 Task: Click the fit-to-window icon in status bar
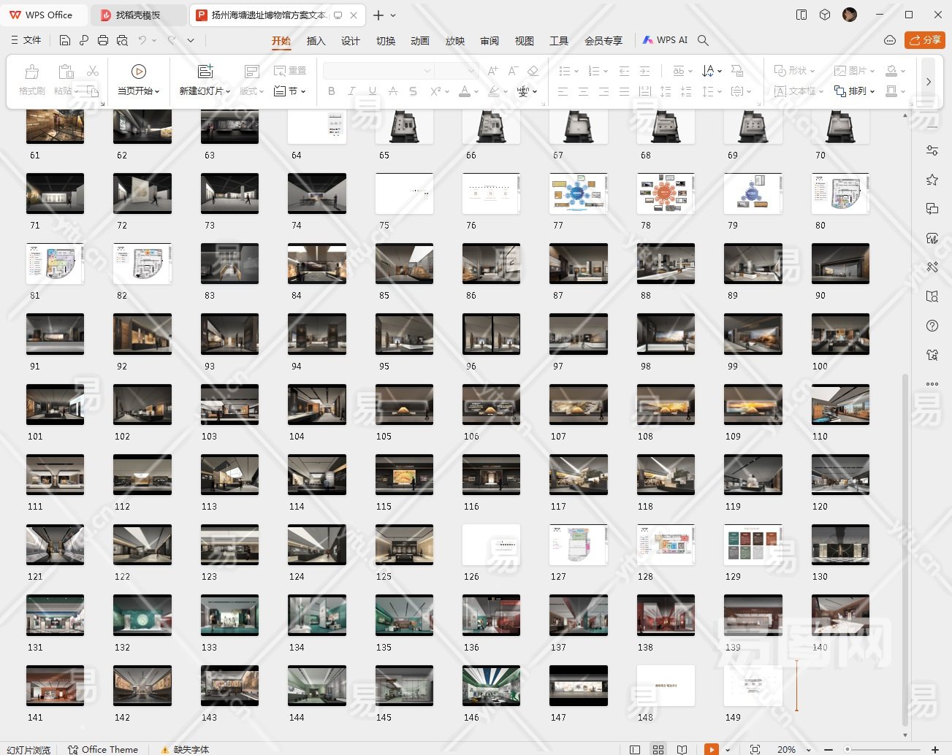[x=755, y=749]
